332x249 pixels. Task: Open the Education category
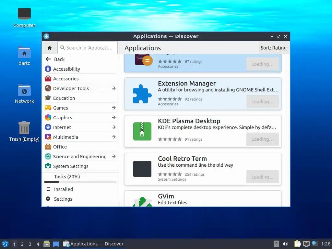coord(80,98)
